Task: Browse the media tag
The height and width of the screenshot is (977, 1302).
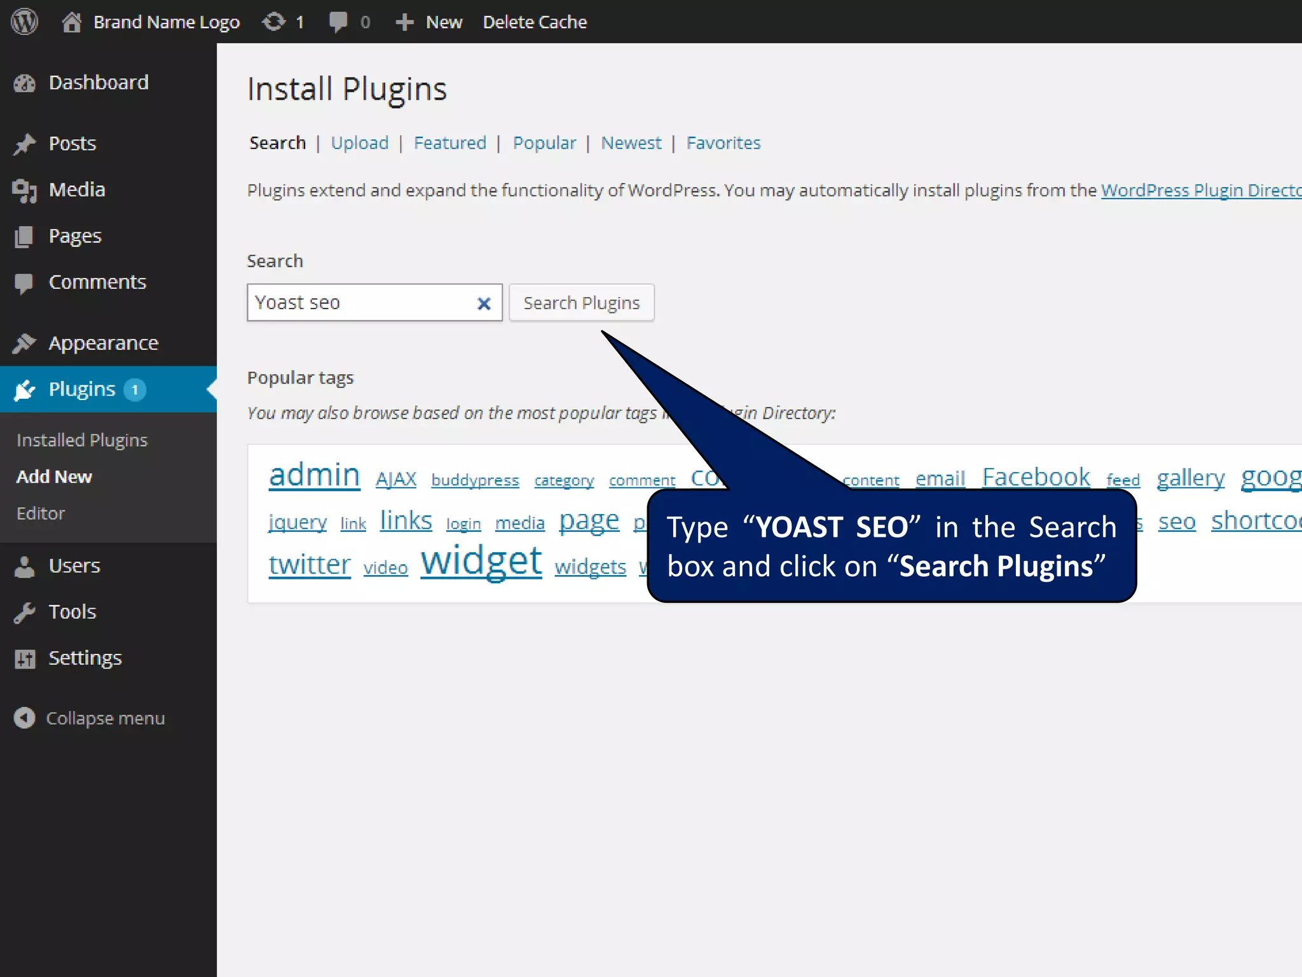Action: 520,523
